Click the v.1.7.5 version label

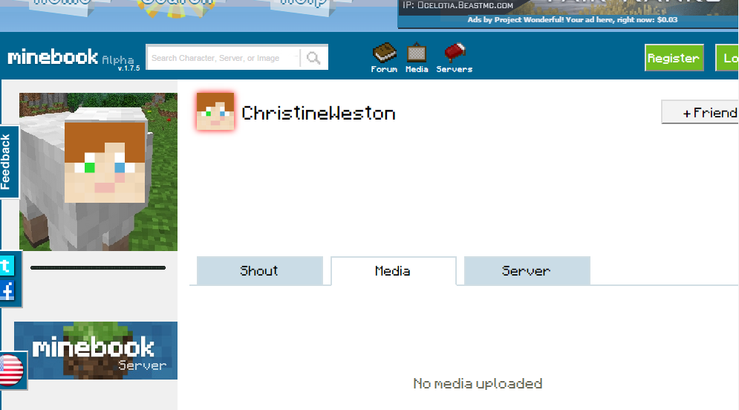(128, 68)
